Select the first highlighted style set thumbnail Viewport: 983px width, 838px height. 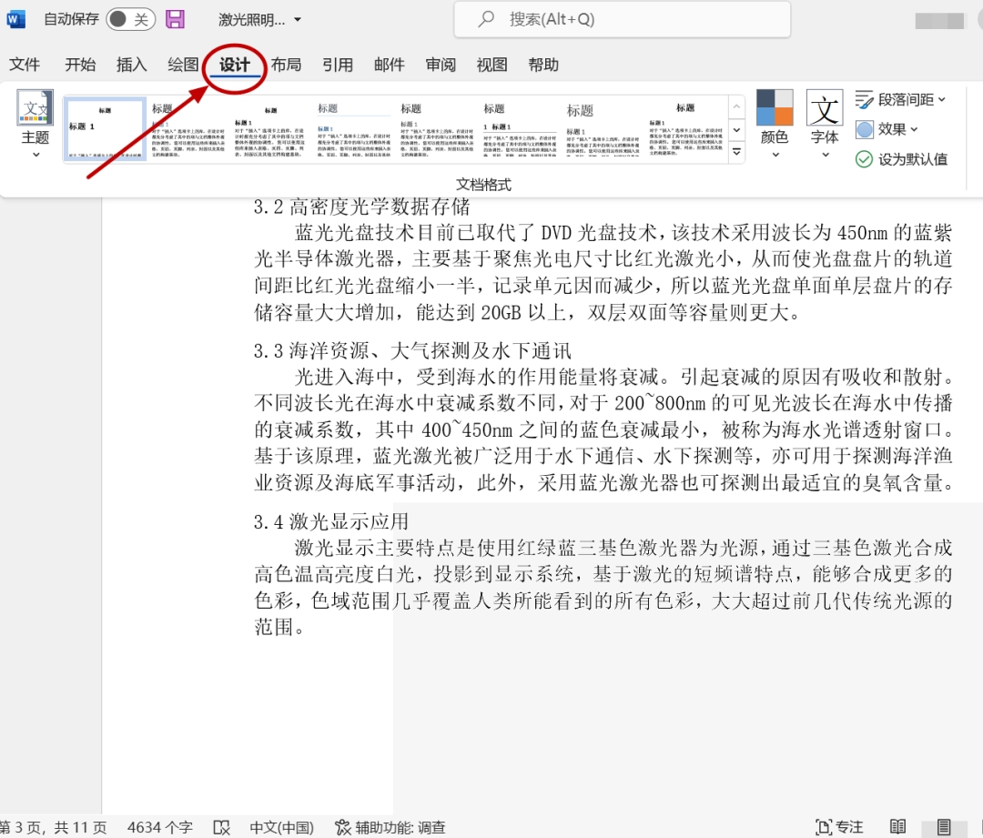105,129
